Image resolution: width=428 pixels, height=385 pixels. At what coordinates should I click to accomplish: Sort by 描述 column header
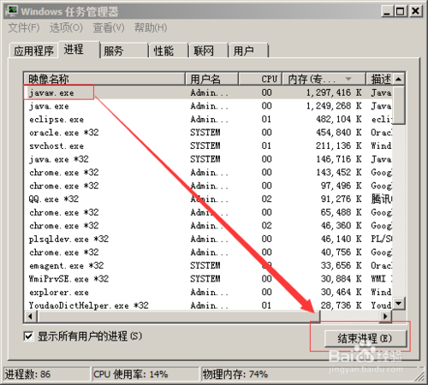tap(379, 79)
